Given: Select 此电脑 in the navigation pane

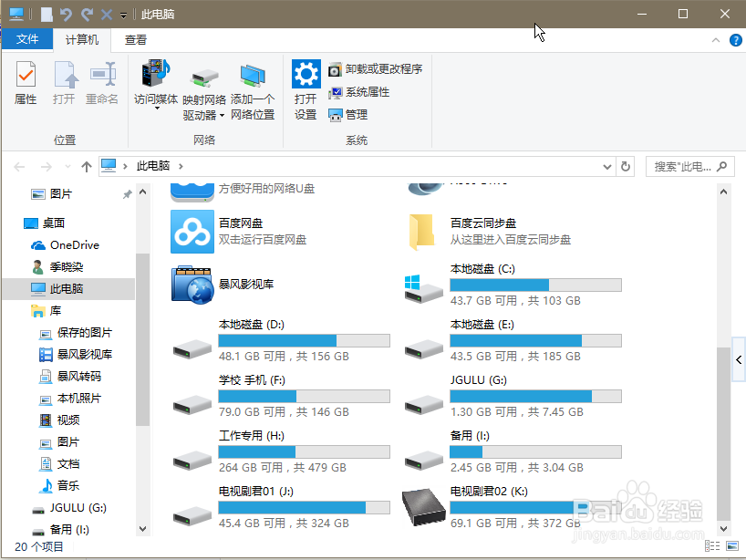Looking at the screenshot, I should (x=69, y=289).
